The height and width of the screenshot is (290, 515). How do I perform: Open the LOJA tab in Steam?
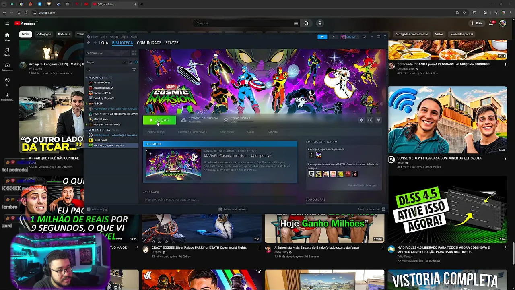click(x=104, y=43)
